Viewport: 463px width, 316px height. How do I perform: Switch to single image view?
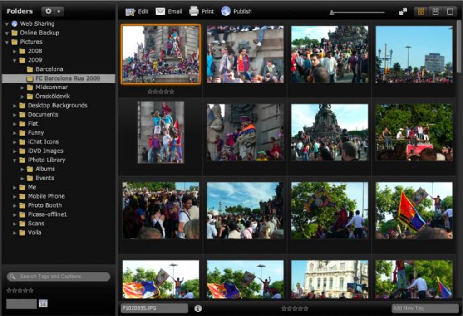coord(450,11)
